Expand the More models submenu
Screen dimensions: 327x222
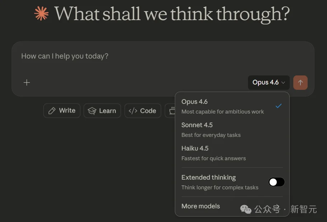(x=201, y=206)
